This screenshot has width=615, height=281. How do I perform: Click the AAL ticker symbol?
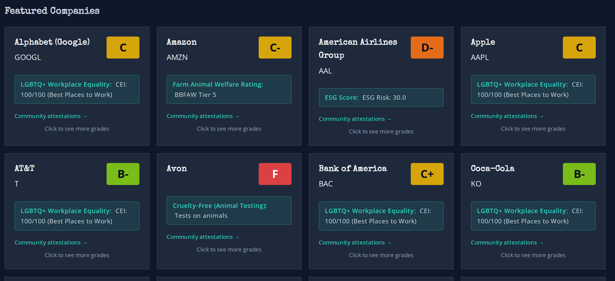[326, 71]
